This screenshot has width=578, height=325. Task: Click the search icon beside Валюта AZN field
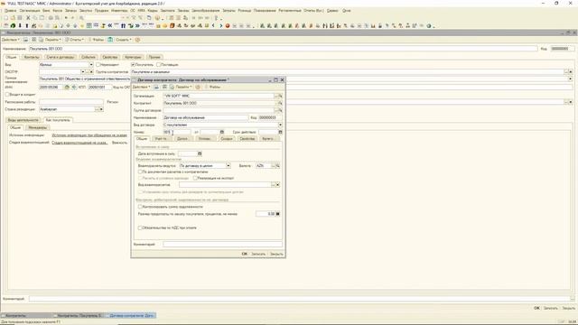277,166
